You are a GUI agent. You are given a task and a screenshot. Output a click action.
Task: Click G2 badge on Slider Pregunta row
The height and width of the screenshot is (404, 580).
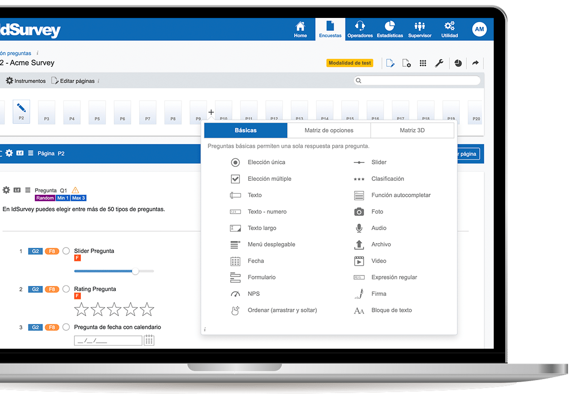click(x=35, y=252)
